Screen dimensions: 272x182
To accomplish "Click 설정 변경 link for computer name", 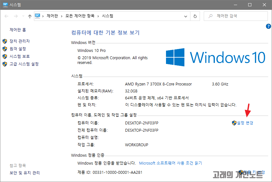I will click(x=245, y=123).
